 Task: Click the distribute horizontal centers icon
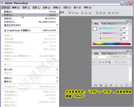coord(113,13)
